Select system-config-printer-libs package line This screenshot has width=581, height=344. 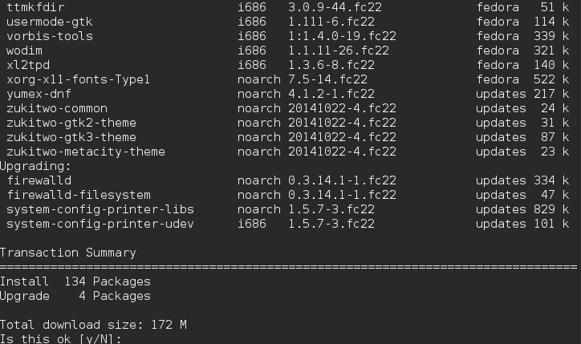287,209
